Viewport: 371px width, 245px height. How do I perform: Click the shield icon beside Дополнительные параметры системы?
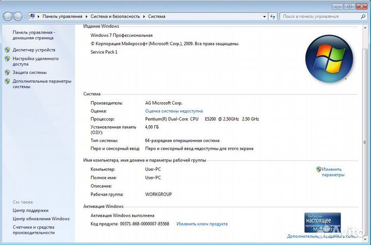pyautogui.click(x=7, y=81)
